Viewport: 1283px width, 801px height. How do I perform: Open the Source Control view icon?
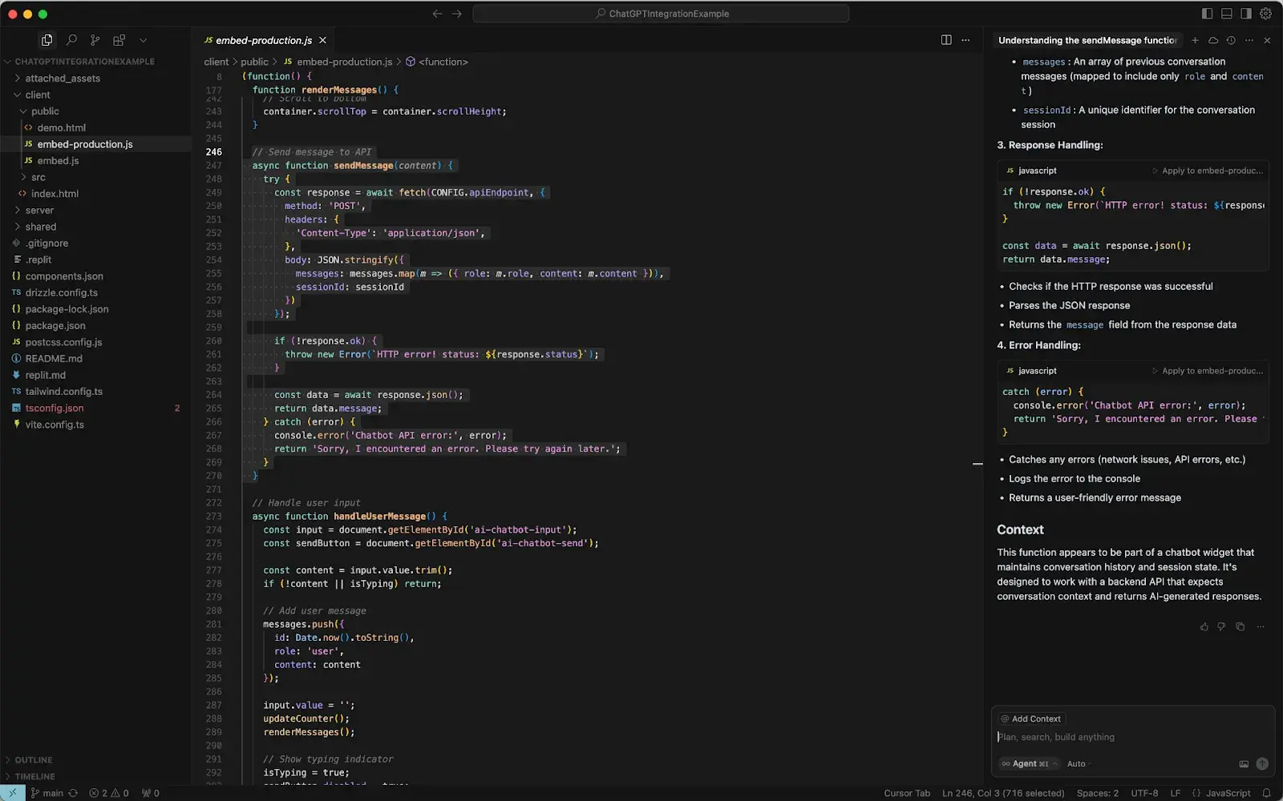click(95, 40)
